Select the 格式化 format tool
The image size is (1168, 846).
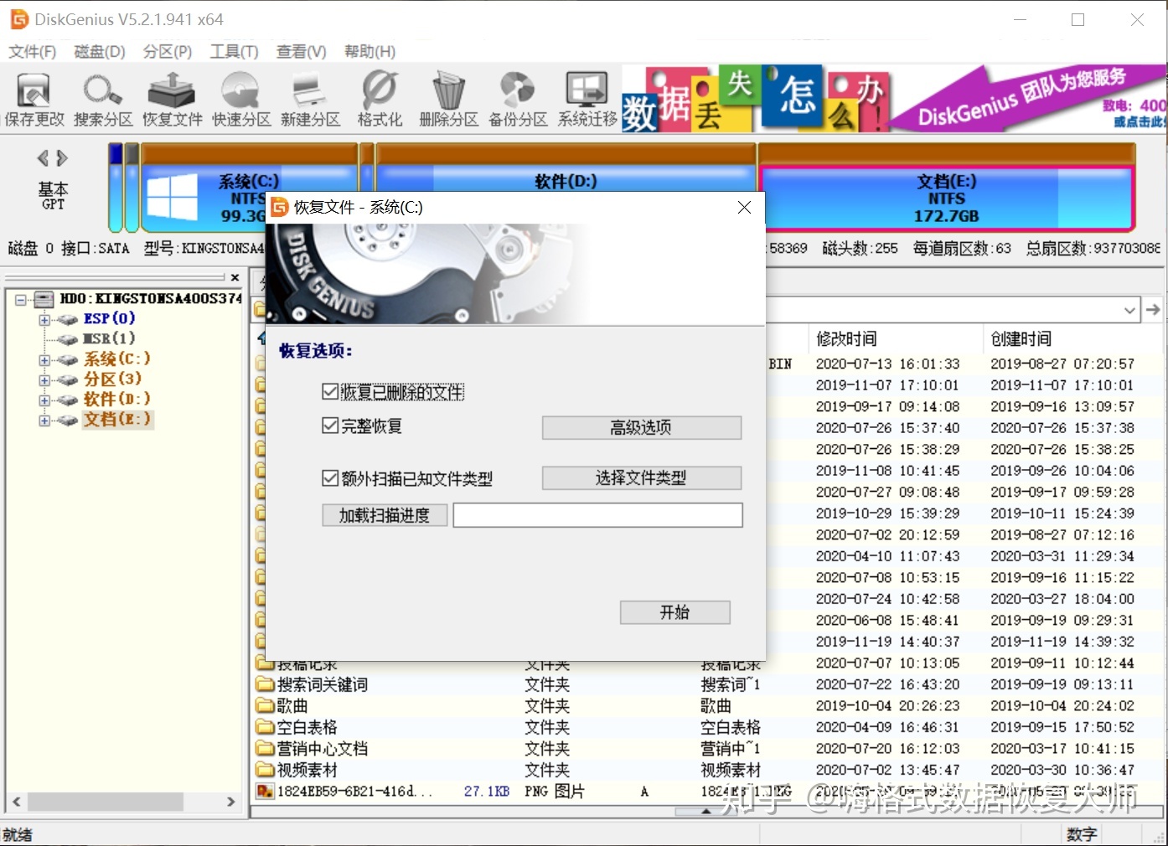(379, 98)
